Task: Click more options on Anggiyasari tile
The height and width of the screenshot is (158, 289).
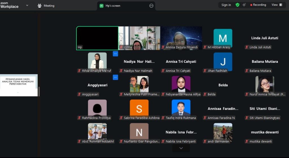Action: click(x=115, y=77)
